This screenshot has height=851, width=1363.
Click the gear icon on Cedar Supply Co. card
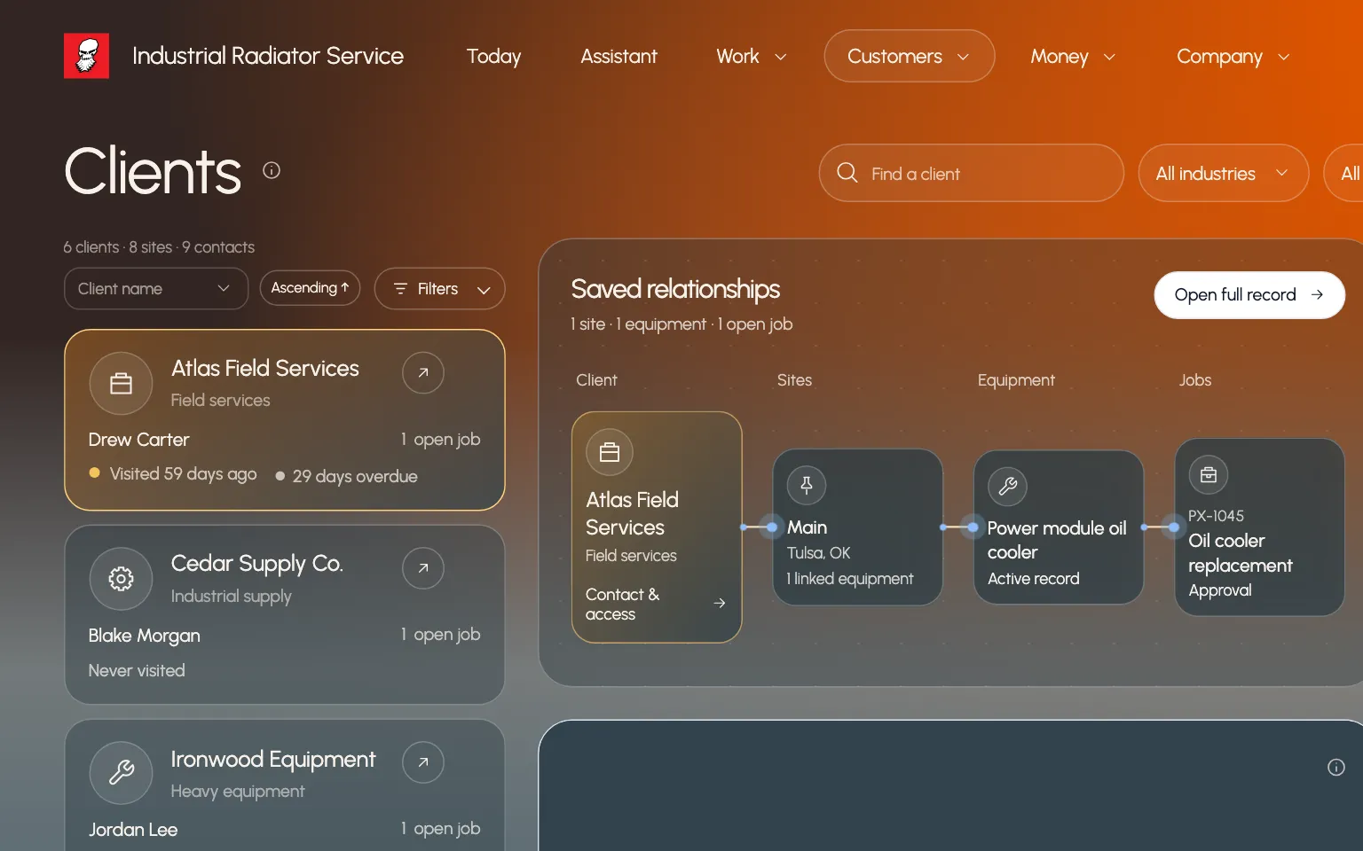pyautogui.click(x=121, y=579)
